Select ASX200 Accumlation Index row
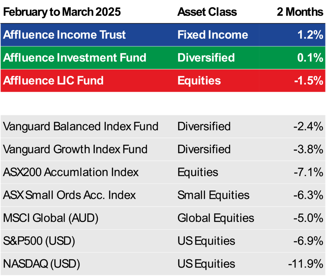The image size is (326, 278). 163,172
